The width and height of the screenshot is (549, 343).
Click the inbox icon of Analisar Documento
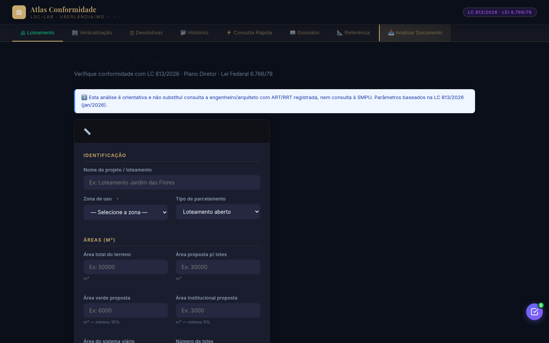coord(391,33)
